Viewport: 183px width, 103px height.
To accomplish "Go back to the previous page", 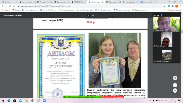I will coord(3,6).
